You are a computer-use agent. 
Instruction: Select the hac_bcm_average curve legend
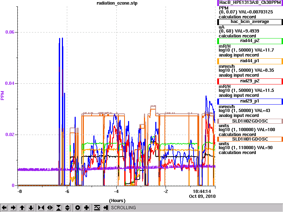[250, 22]
